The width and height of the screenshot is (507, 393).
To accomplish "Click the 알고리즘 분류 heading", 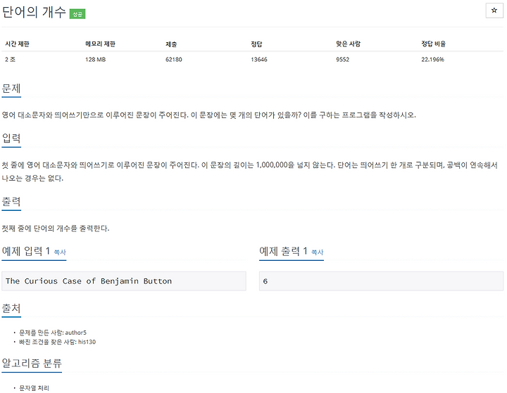I will click(32, 363).
